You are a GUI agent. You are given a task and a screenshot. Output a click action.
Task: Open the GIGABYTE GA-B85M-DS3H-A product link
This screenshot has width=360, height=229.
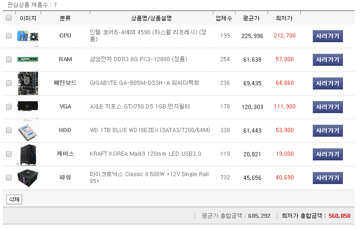tap(144, 83)
